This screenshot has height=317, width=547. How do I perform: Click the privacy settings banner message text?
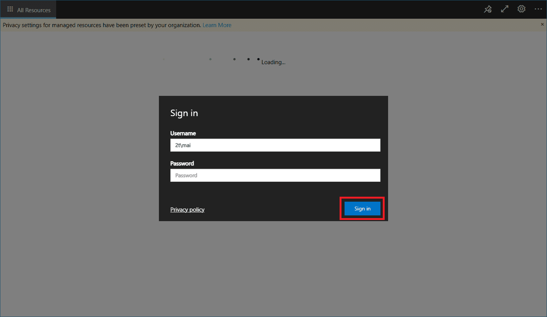click(x=102, y=25)
